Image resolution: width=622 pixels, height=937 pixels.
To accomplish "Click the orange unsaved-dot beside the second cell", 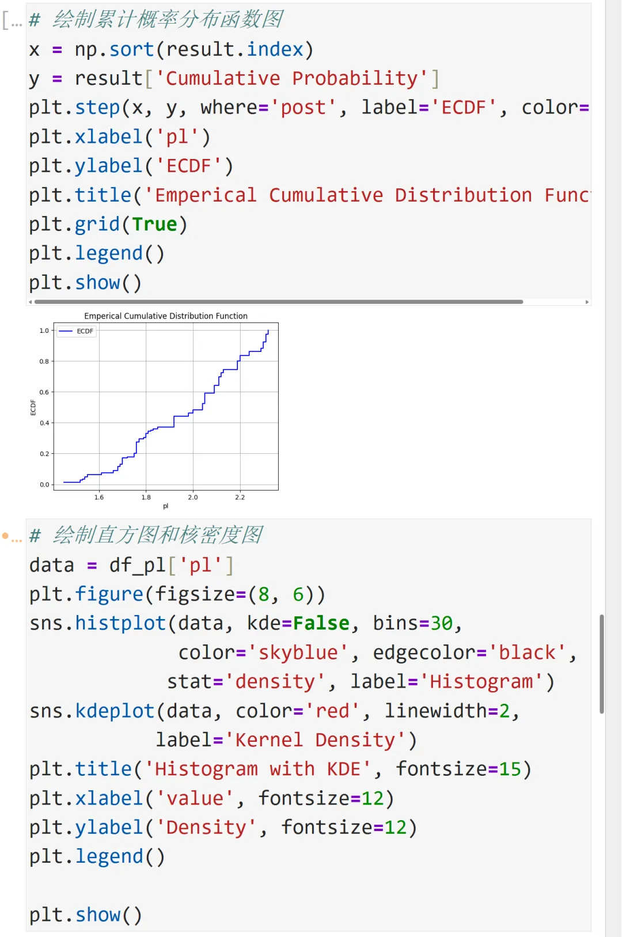I will [5, 536].
